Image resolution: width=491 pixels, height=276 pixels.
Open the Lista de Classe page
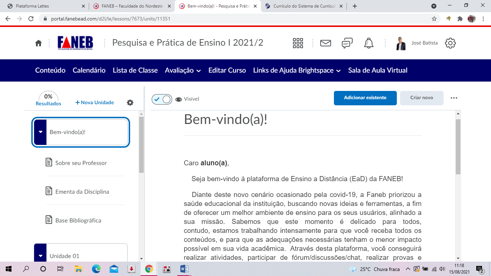tap(135, 70)
